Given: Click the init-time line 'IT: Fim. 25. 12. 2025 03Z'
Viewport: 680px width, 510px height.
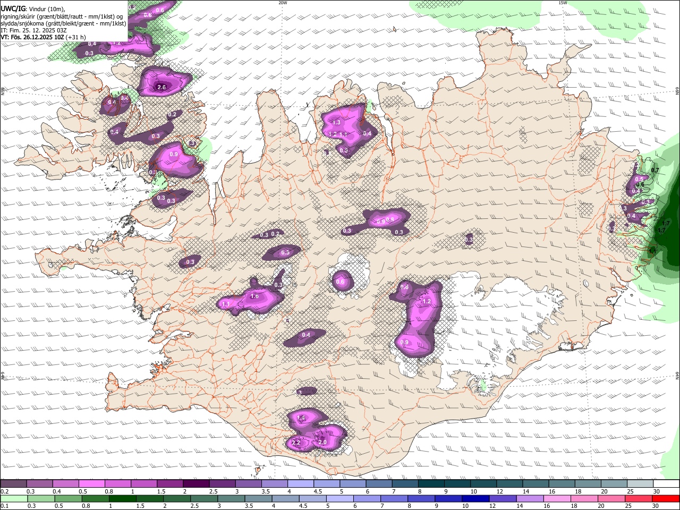Looking at the screenshot, I should [x=32, y=30].
